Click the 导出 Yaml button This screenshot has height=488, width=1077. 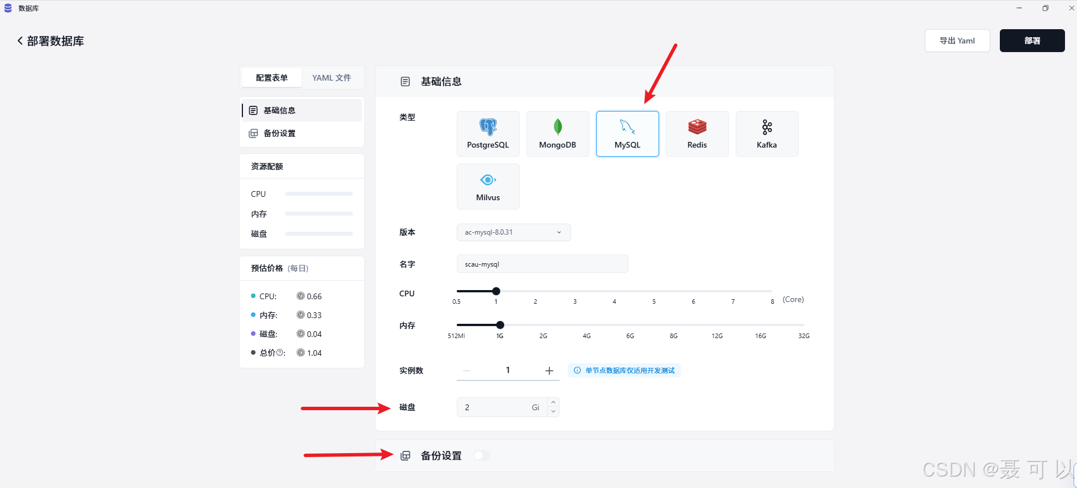(958, 41)
